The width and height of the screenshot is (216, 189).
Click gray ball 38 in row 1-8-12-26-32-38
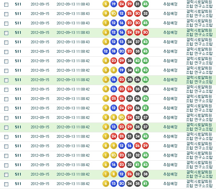[145, 174]
